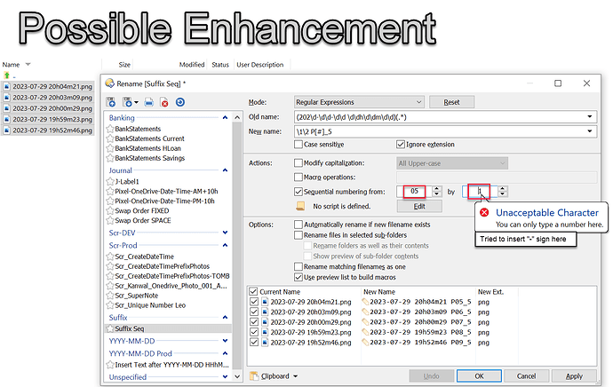This screenshot has height=387, width=613.
Task: Click the star icon beside Scr_Unique Number Leo
Action: (x=110, y=305)
